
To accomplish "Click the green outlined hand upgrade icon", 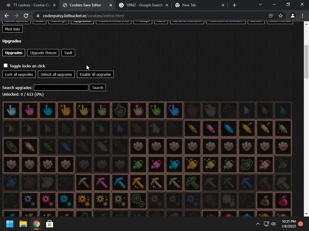I will (120, 110).
